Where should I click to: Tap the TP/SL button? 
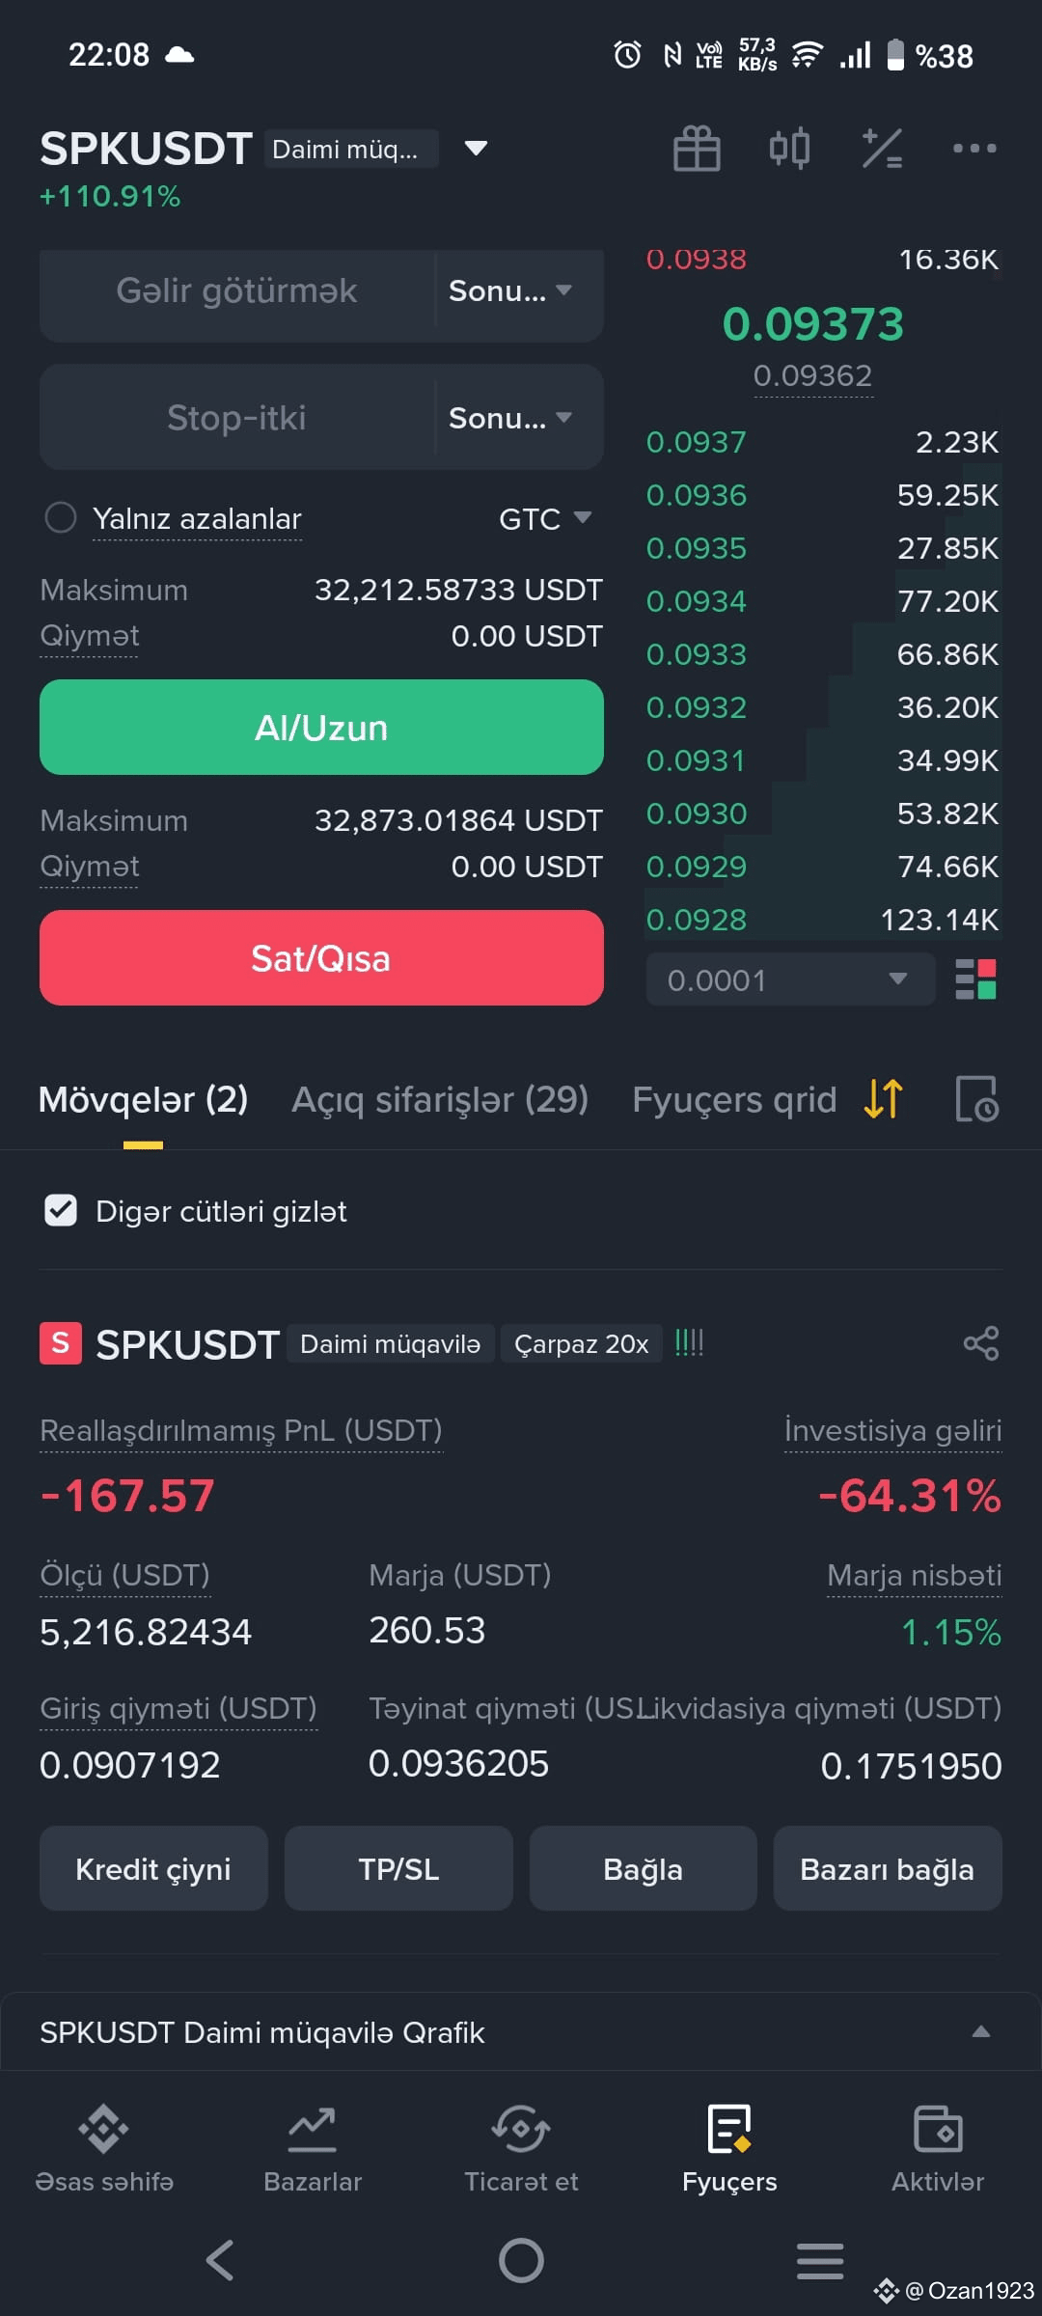pos(398,1869)
